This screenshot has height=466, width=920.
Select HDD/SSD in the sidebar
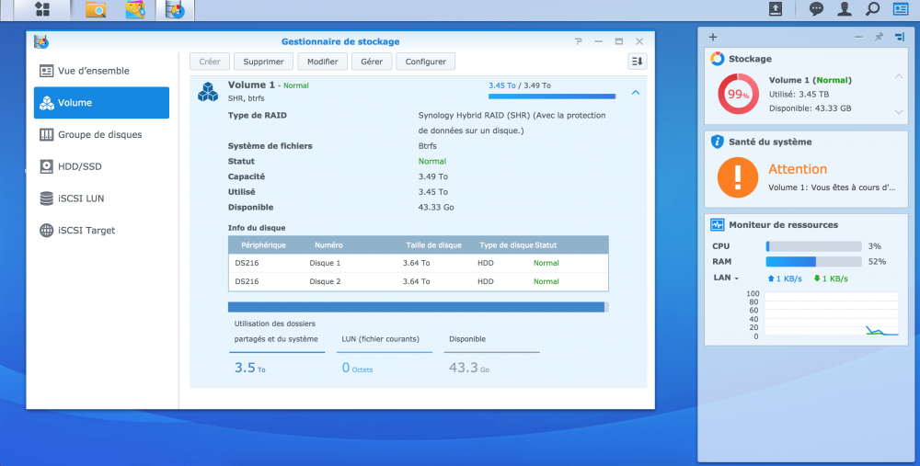pyautogui.click(x=79, y=166)
